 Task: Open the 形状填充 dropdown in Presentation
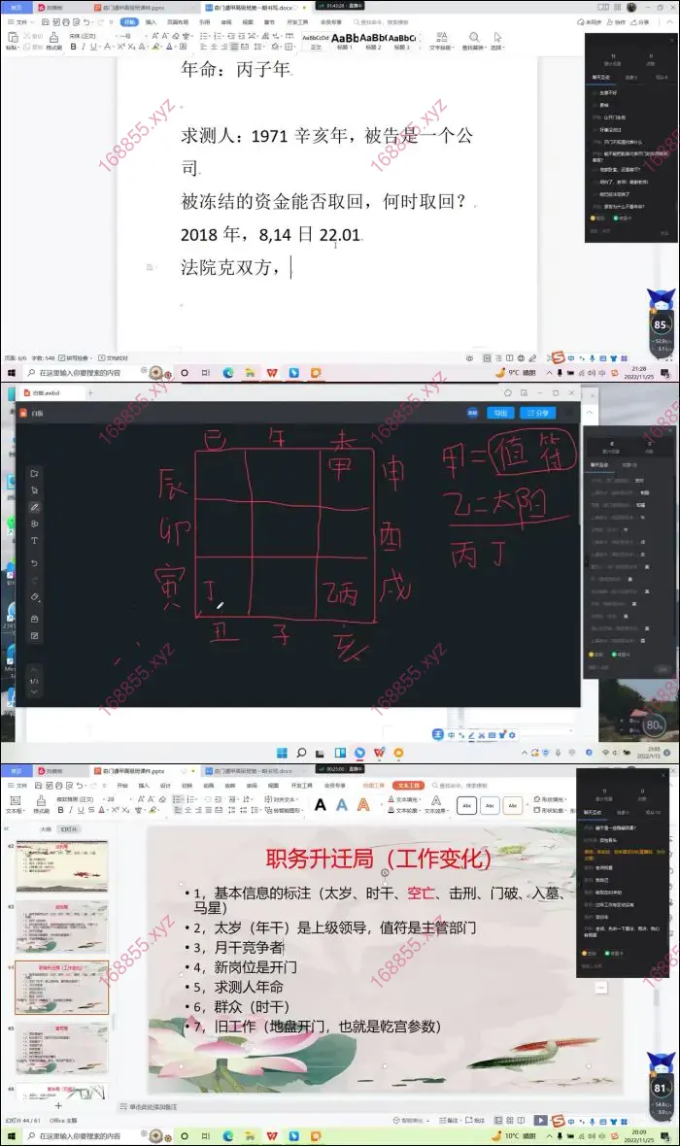pyautogui.click(x=552, y=799)
